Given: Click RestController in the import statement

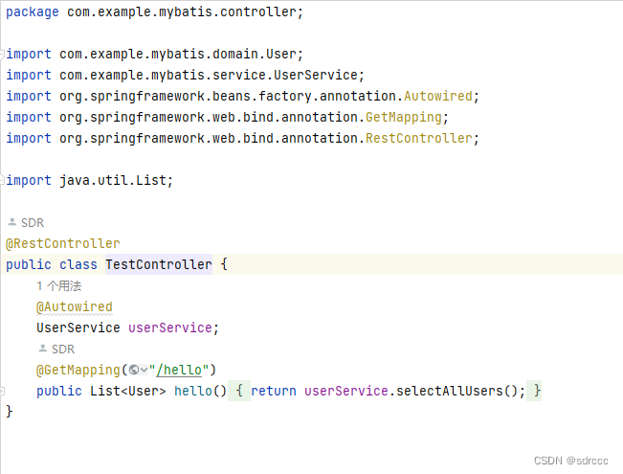Looking at the screenshot, I should pos(419,139).
